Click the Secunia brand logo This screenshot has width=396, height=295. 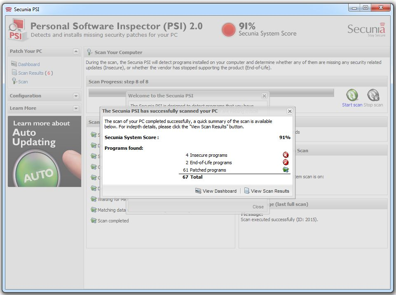pyautogui.click(x=366, y=30)
